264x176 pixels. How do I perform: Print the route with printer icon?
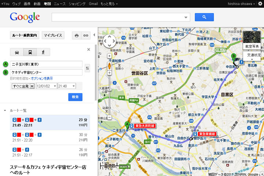77,36
